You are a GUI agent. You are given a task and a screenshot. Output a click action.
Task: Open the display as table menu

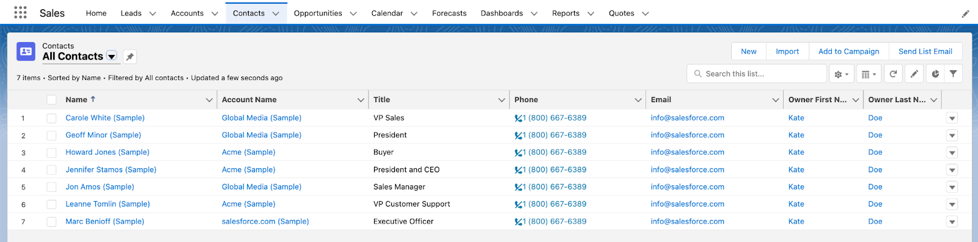[869, 74]
